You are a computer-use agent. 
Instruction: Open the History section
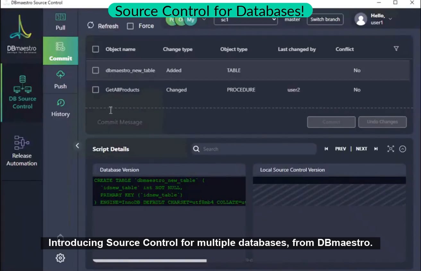tap(60, 108)
